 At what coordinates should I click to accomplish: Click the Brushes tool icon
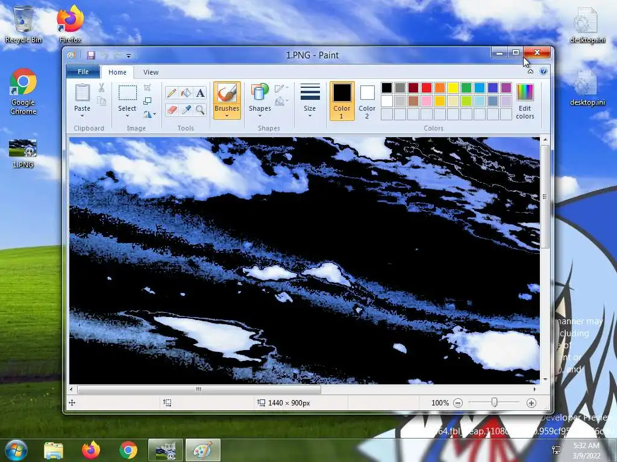click(x=227, y=93)
